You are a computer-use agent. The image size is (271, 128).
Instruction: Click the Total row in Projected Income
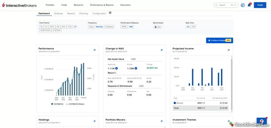pos(200,108)
